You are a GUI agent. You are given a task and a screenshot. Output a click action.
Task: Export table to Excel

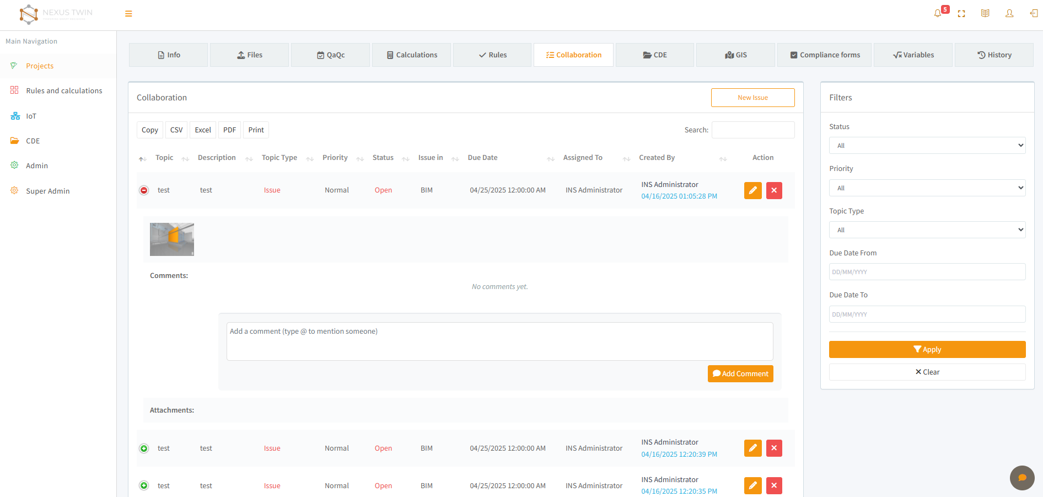tap(203, 130)
